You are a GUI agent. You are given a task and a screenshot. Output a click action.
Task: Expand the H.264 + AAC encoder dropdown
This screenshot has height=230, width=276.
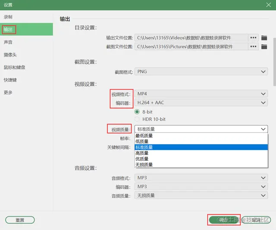click(x=201, y=103)
